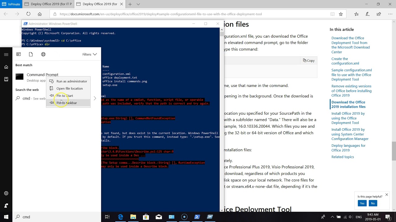Select the Documents filter icon in search
This screenshot has height=222, width=396.
31,54
